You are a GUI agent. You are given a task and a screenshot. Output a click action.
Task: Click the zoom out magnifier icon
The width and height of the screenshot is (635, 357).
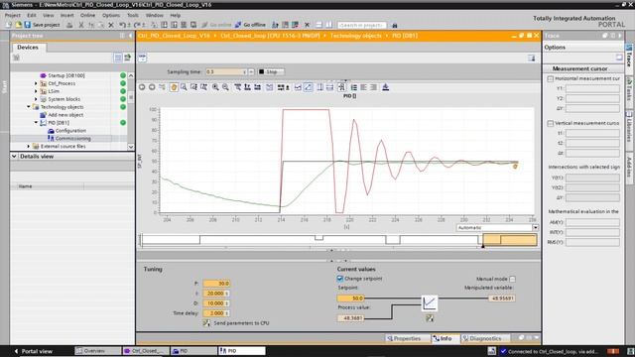(225, 87)
